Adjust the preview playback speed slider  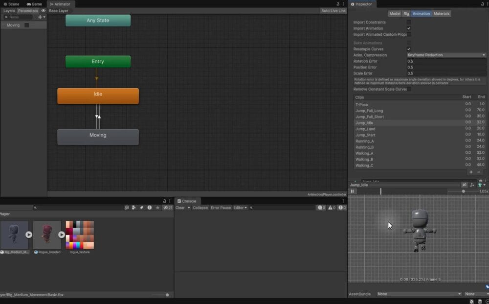click(x=463, y=191)
